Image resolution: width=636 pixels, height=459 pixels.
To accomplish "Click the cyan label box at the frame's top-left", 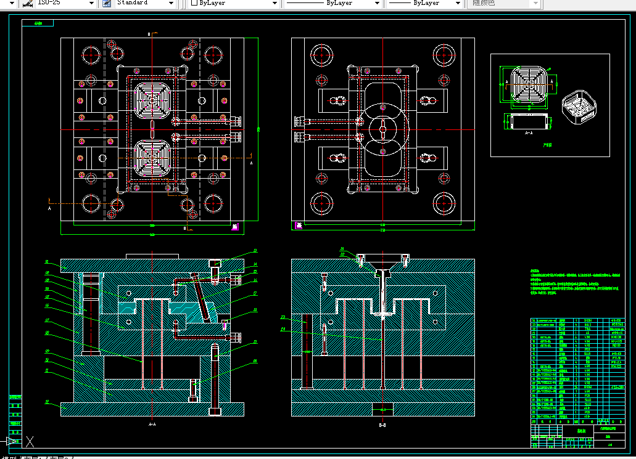I will tap(38, 23).
